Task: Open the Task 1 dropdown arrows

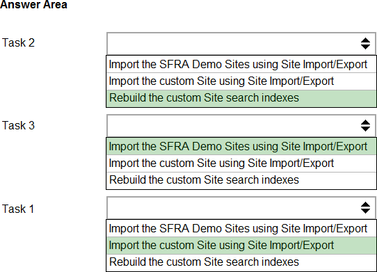Action: (x=365, y=207)
